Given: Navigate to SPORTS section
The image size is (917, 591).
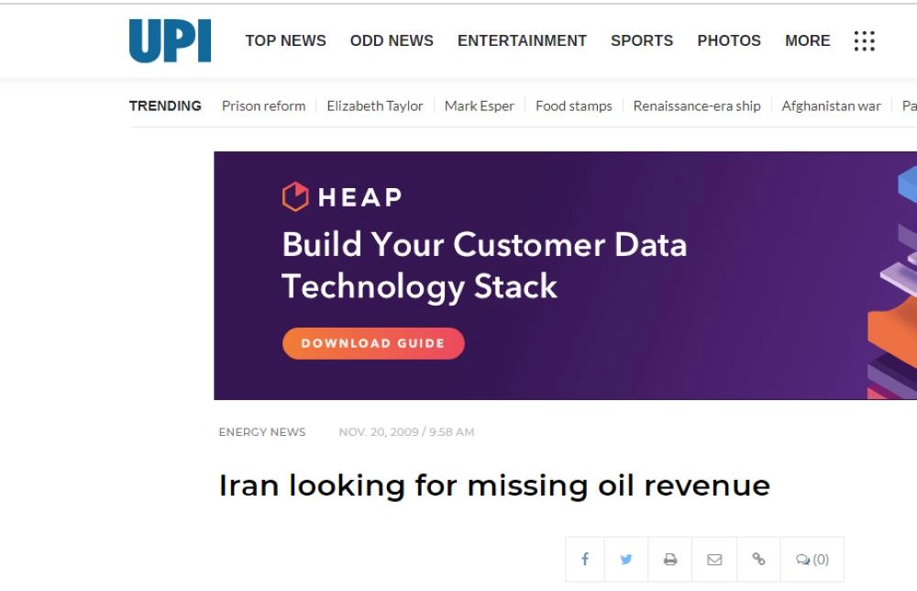Looking at the screenshot, I should coord(642,41).
